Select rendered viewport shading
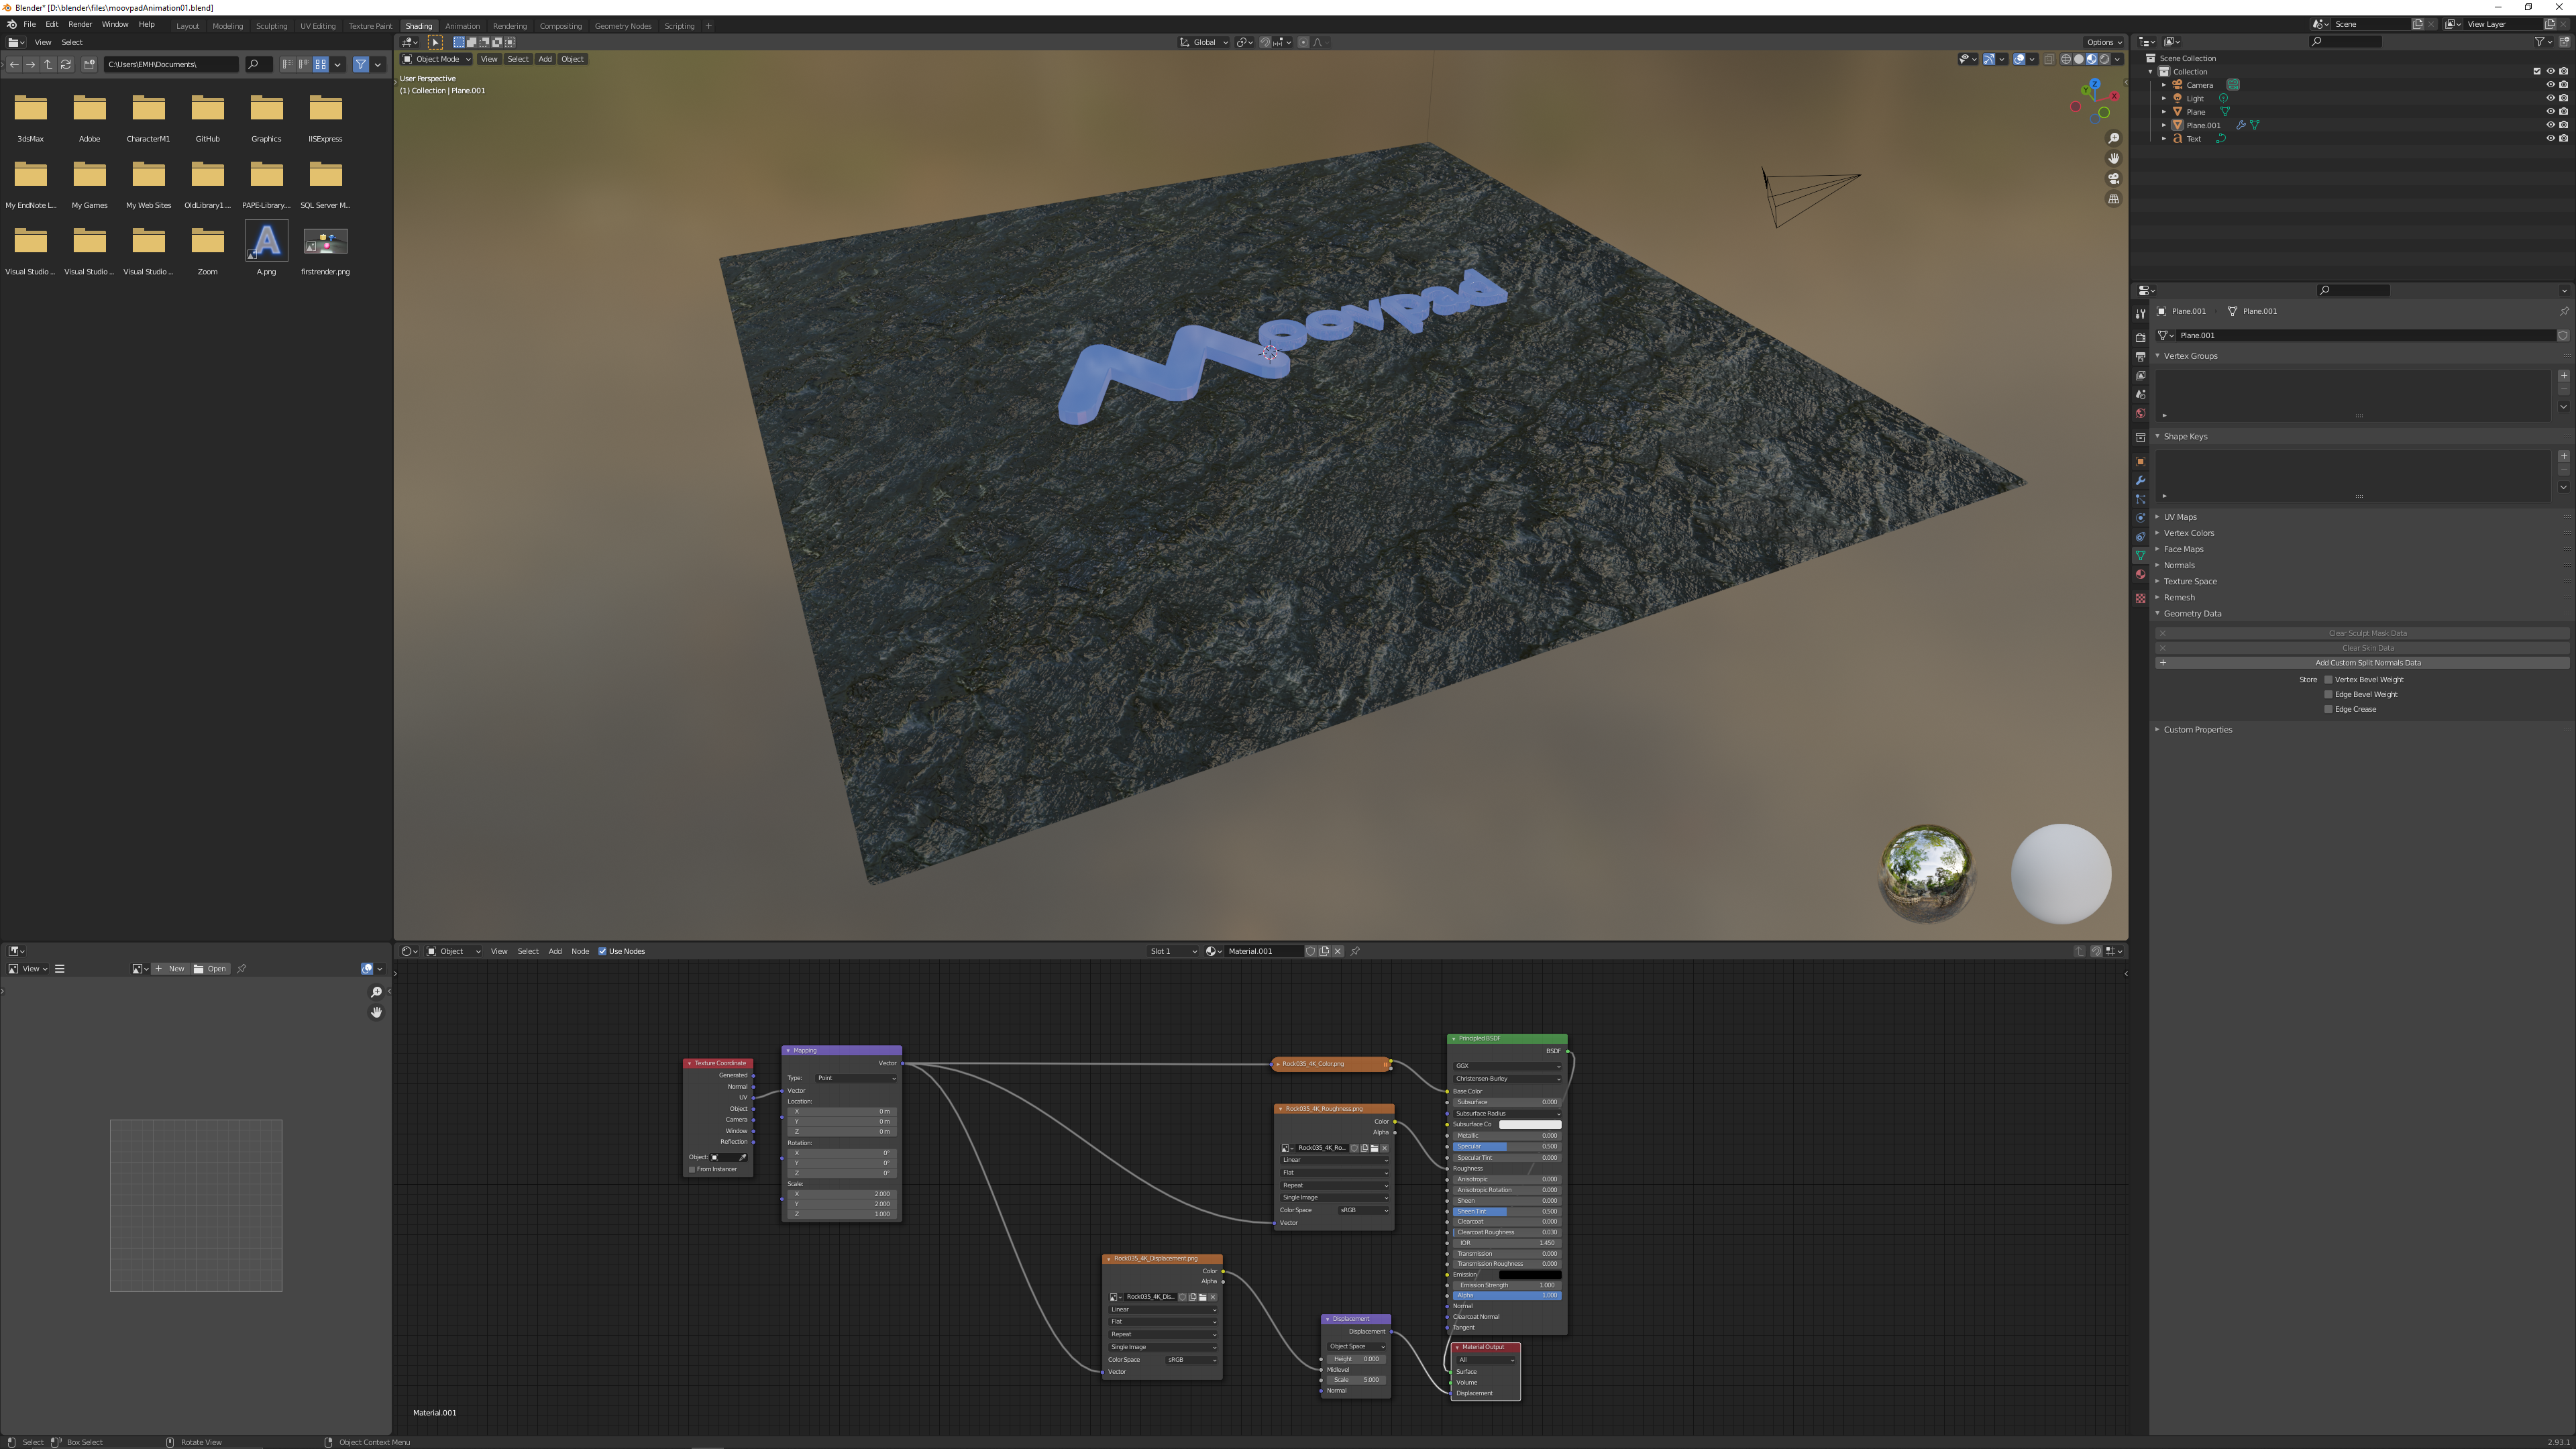Viewport: 2576px width, 1449px height. click(x=2104, y=59)
